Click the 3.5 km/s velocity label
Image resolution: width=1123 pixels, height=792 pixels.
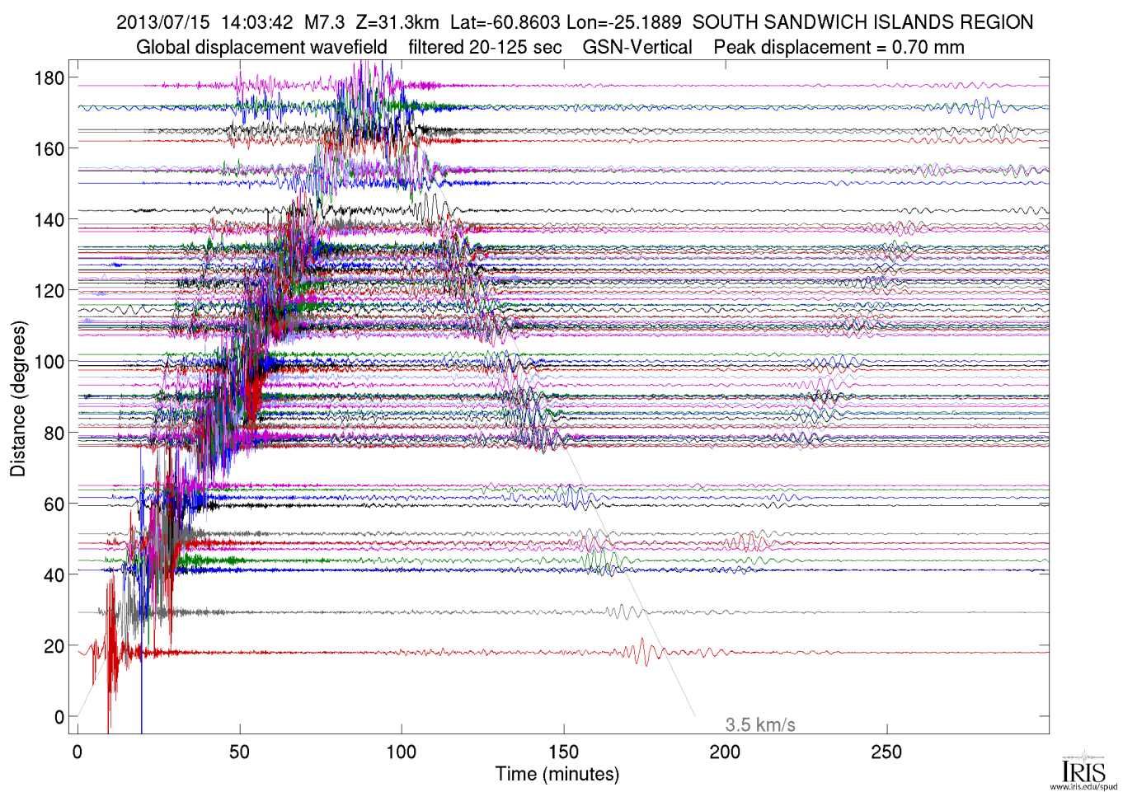[x=759, y=725]
